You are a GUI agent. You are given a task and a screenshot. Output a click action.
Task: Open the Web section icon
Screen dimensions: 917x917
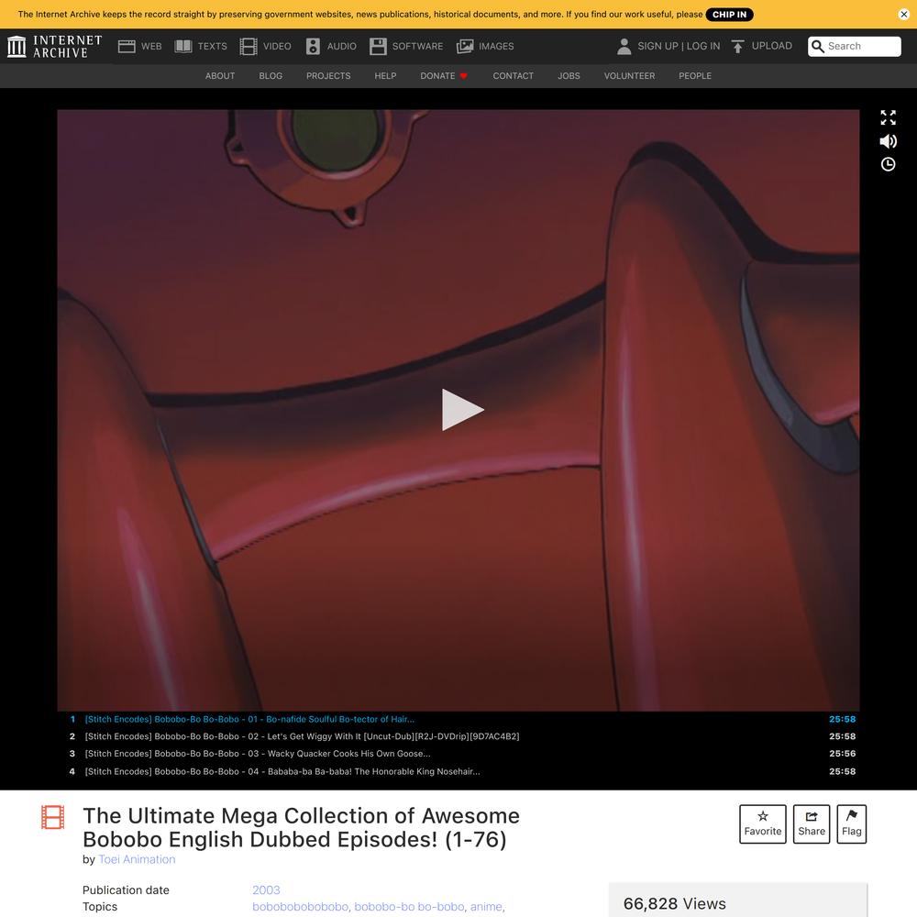pyautogui.click(x=127, y=46)
